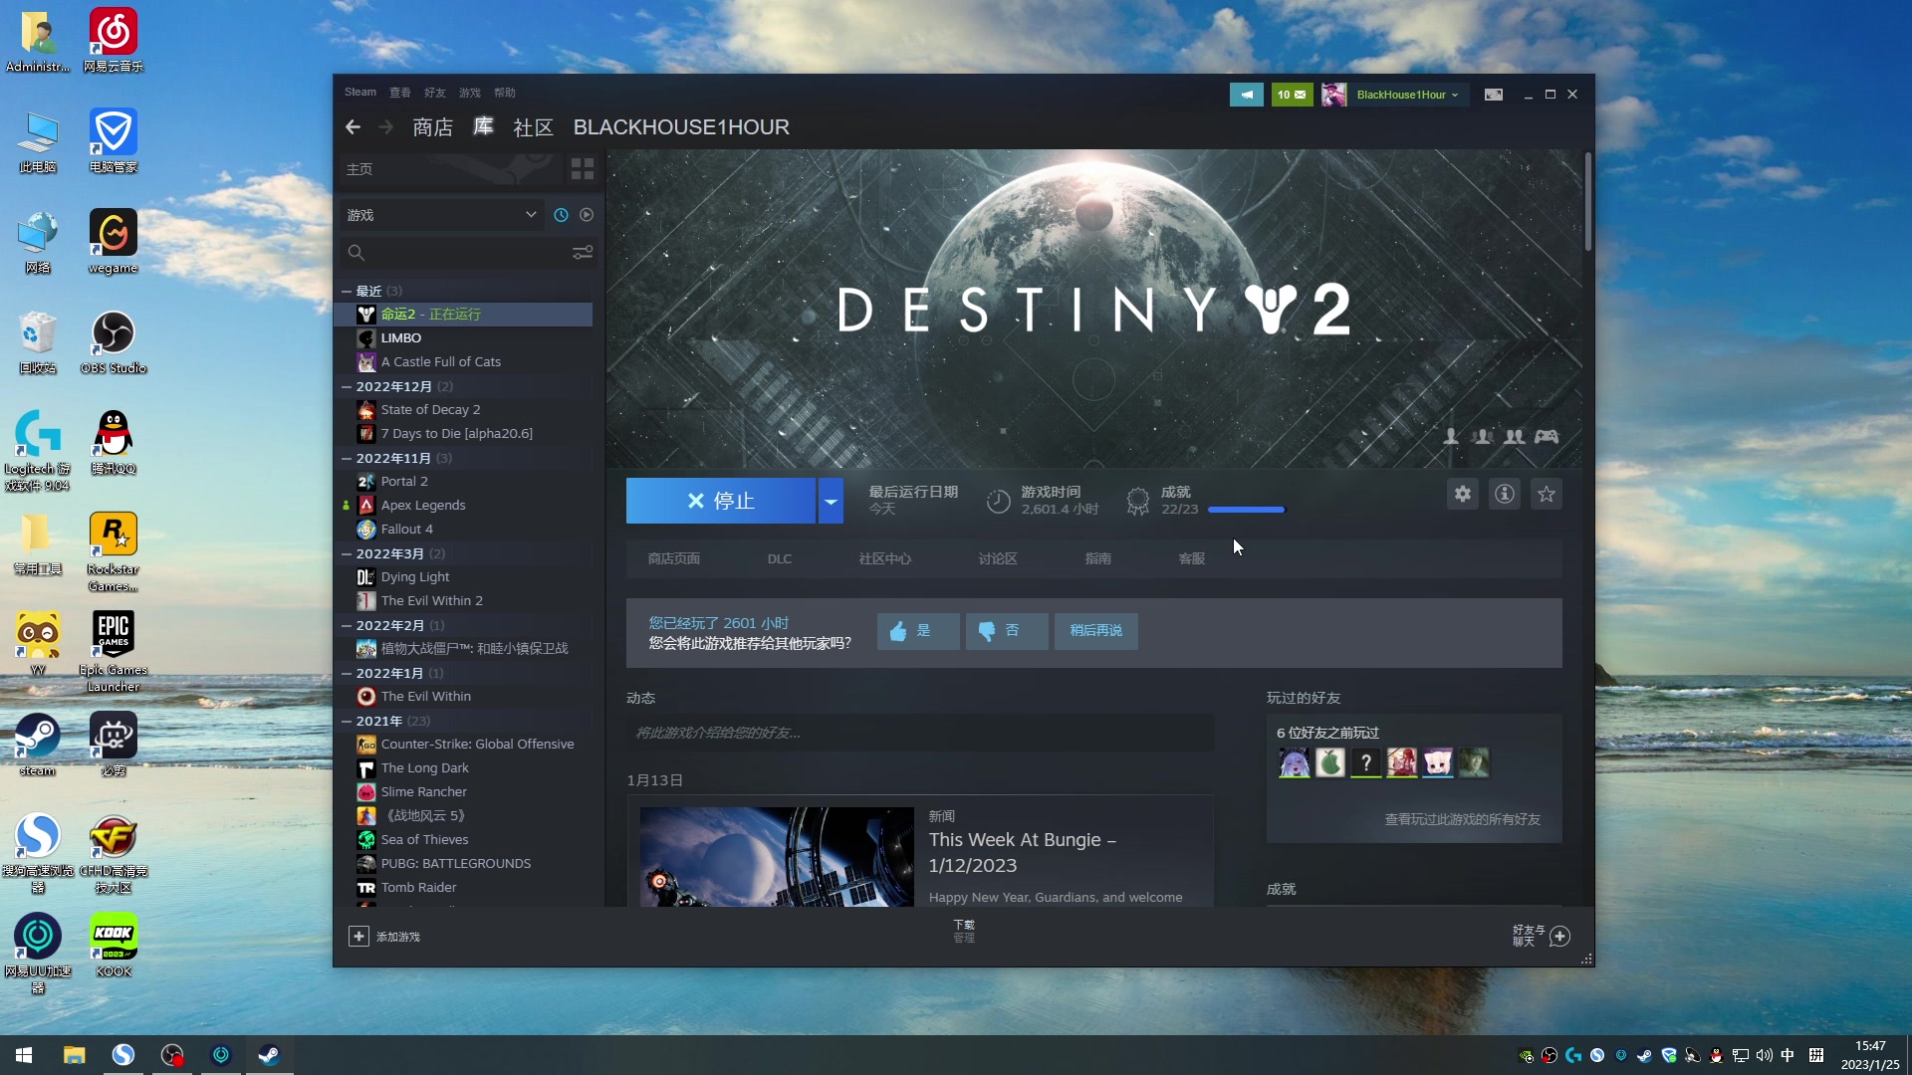Open the green notifications inbox showing 10

[x=1292, y=95]
